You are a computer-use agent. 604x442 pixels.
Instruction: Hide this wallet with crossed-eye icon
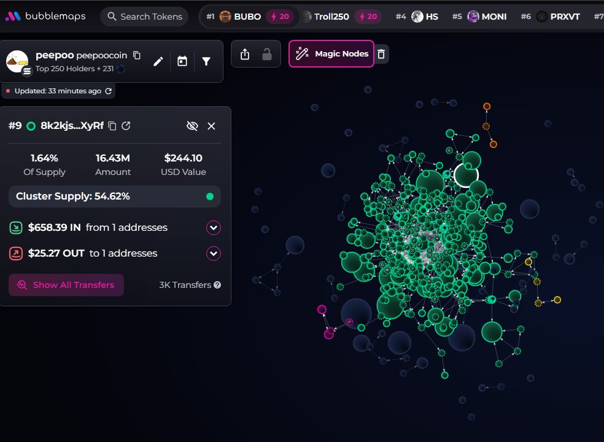pos(192,126)
